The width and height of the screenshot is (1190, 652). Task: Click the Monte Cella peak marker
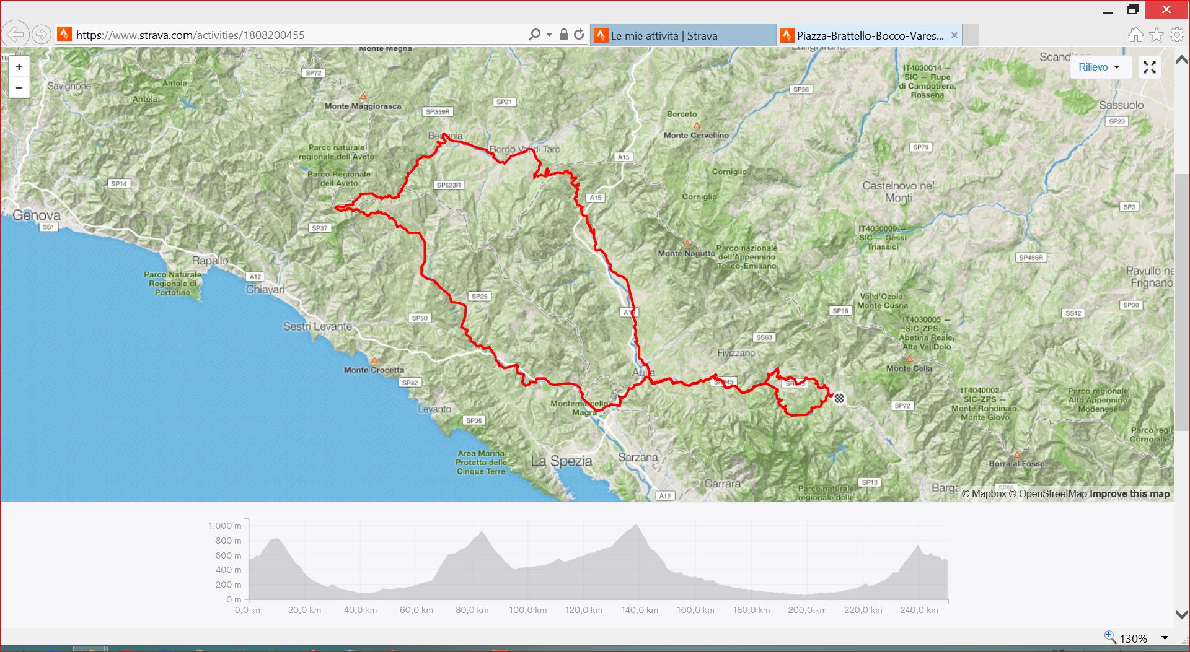click(x=909, y=359)
